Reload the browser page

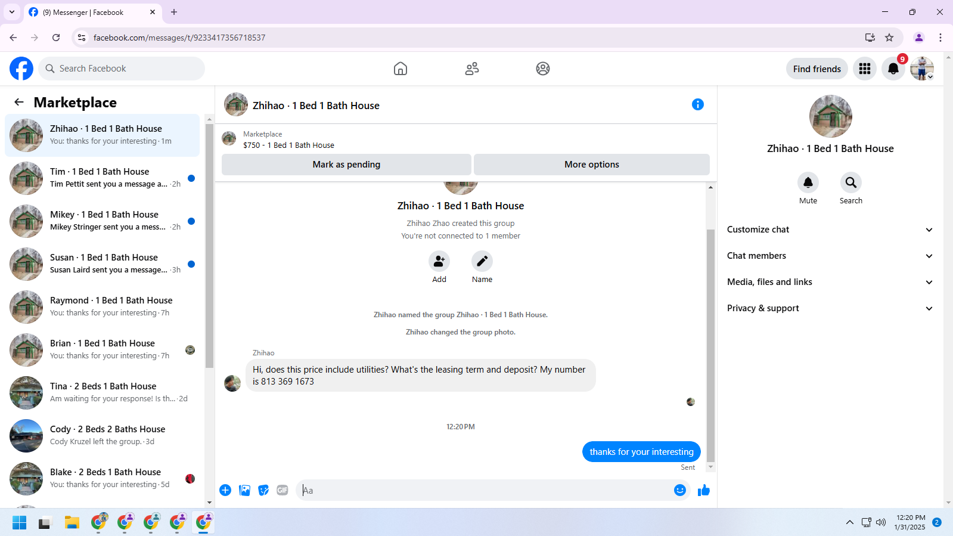[56, 38]
